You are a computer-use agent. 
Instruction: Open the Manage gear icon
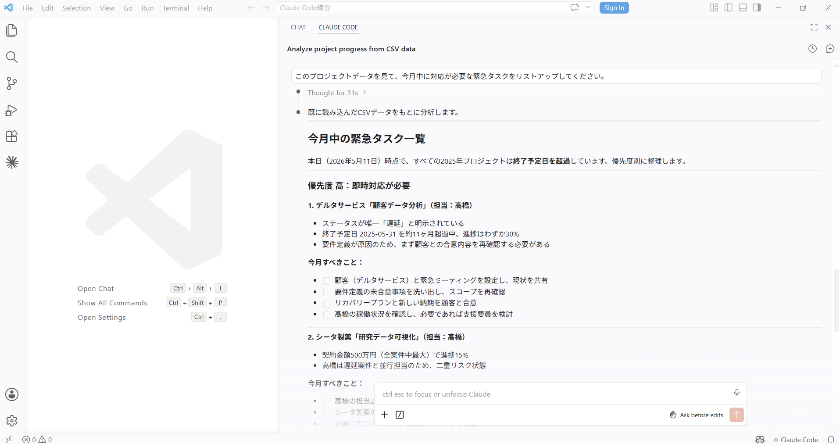point(12,421)
